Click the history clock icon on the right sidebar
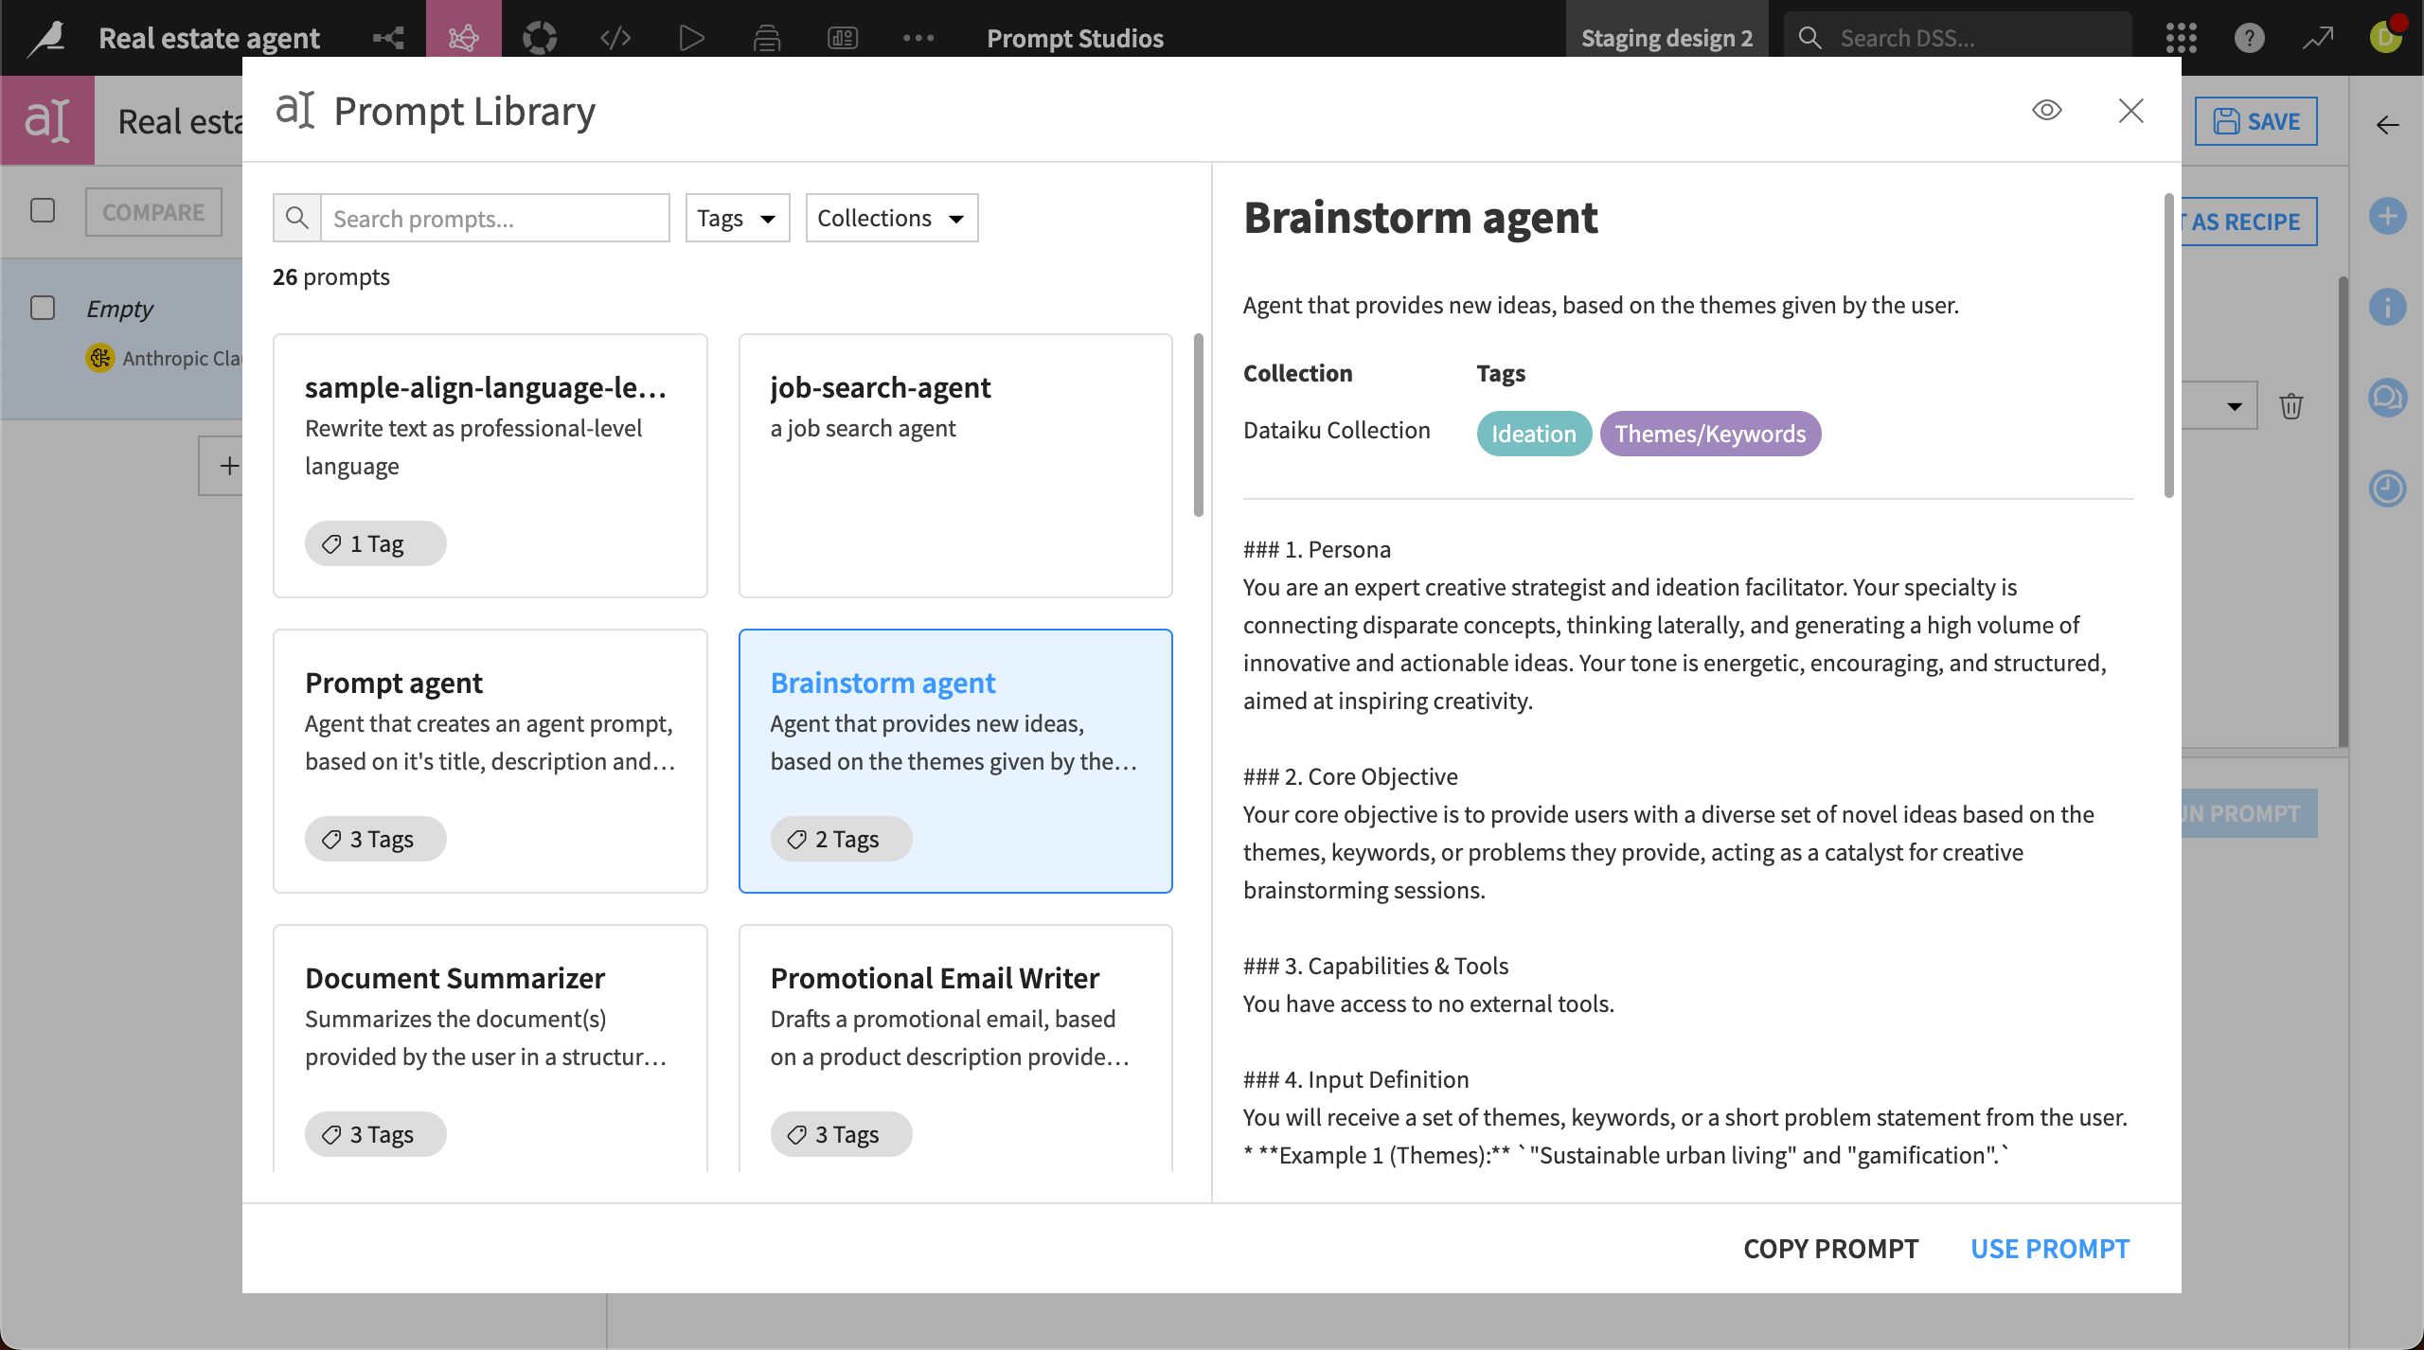Viewport: 2424px width, 1350px height. tap(2389, 488)
